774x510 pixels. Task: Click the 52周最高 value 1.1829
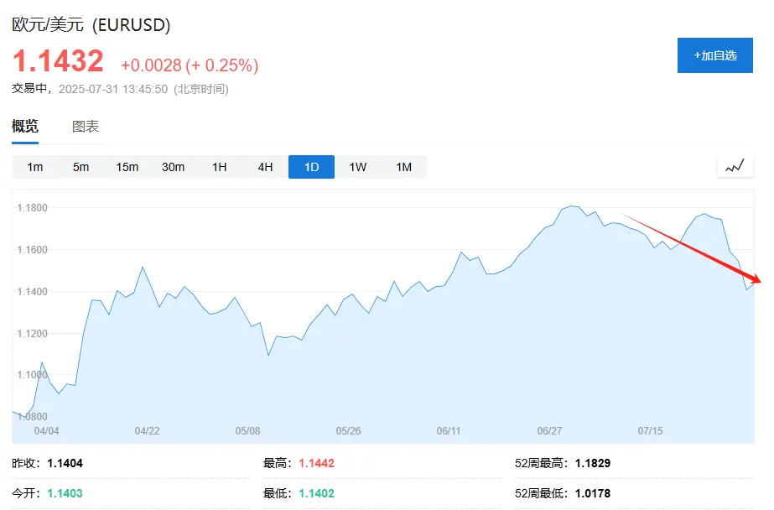coord(593,463)
